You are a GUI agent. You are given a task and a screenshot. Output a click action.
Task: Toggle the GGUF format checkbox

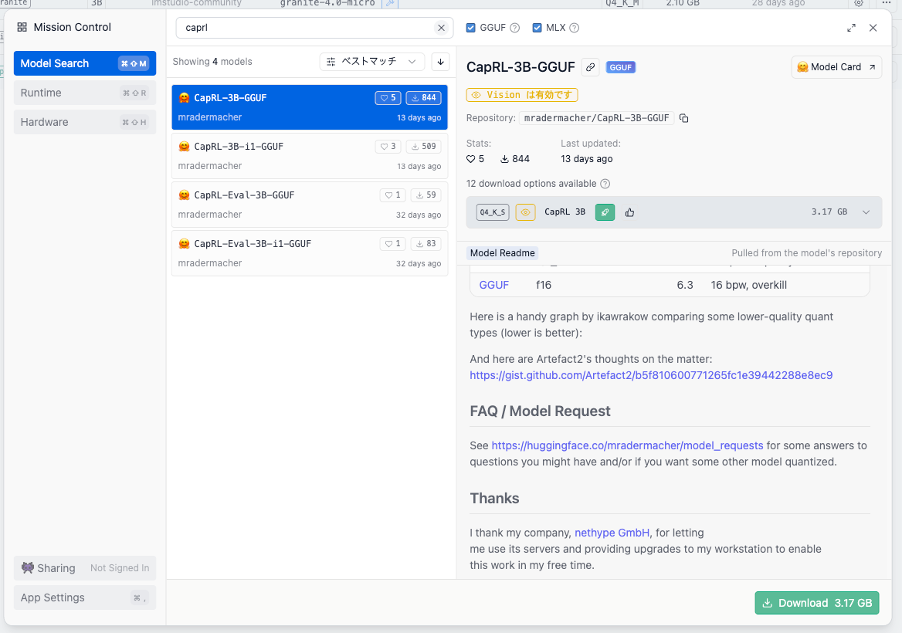tap(470, 28)
